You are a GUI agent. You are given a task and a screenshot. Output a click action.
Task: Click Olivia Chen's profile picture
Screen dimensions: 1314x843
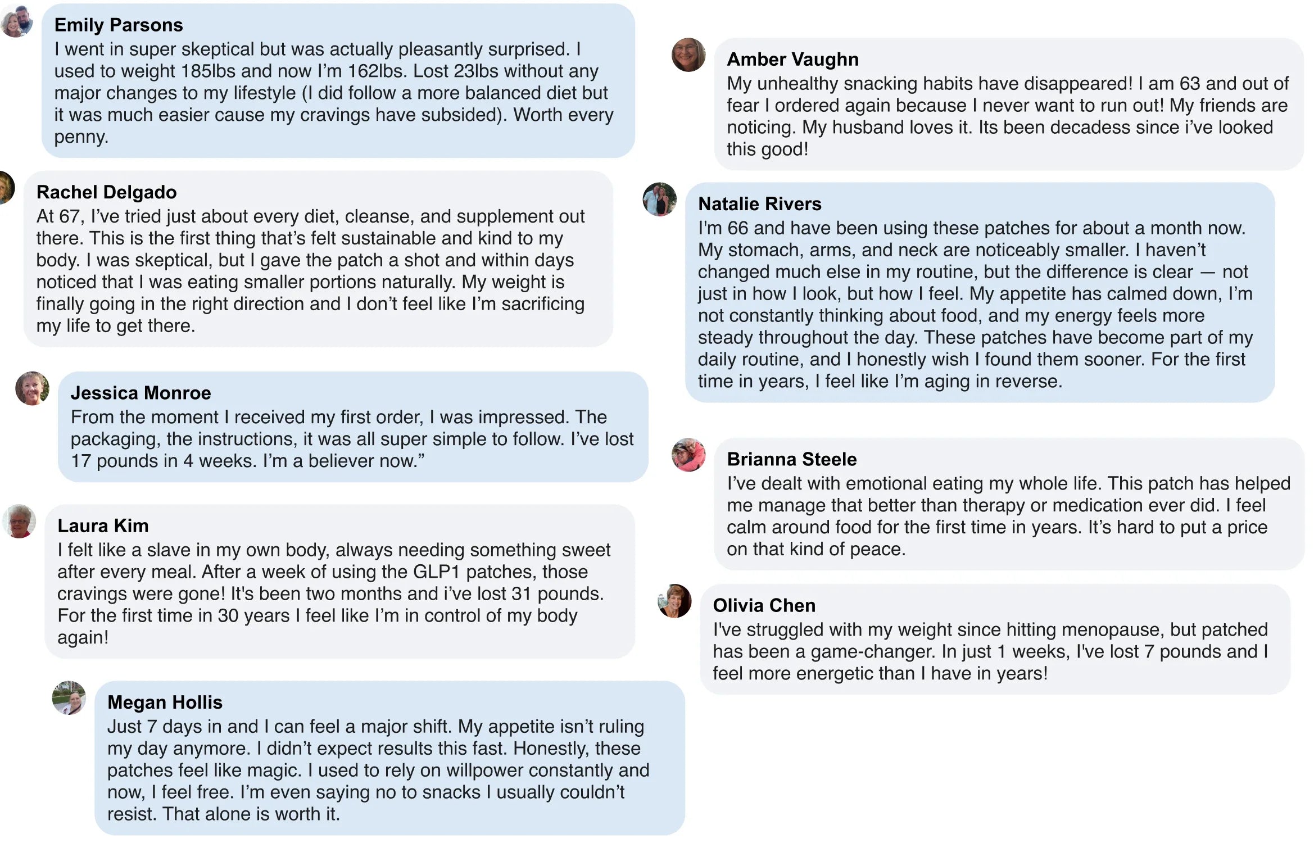[x=674, y=601]
